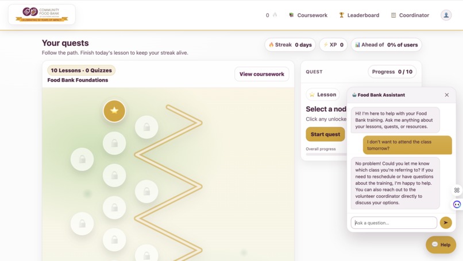Click the grid extension icon at right edge
This screenshot has height=261, width=463.
click(457, 190)
